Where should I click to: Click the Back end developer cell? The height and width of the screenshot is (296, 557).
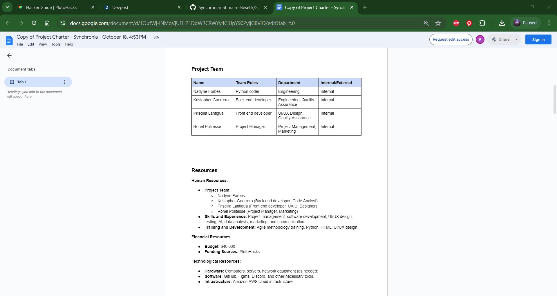255,102
